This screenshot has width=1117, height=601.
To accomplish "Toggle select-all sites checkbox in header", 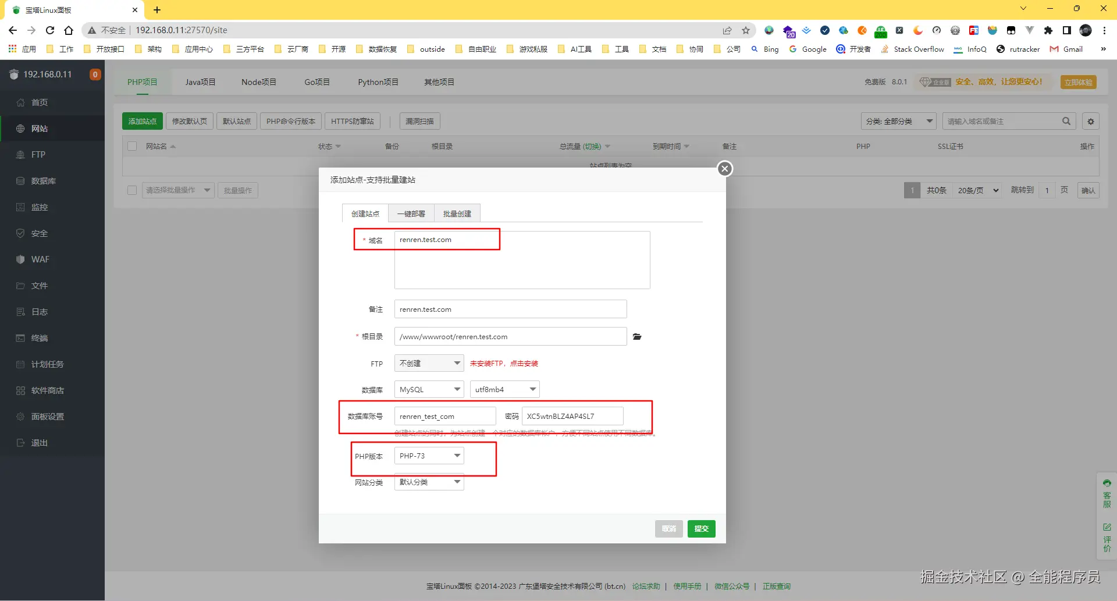I will coord(132,146).
